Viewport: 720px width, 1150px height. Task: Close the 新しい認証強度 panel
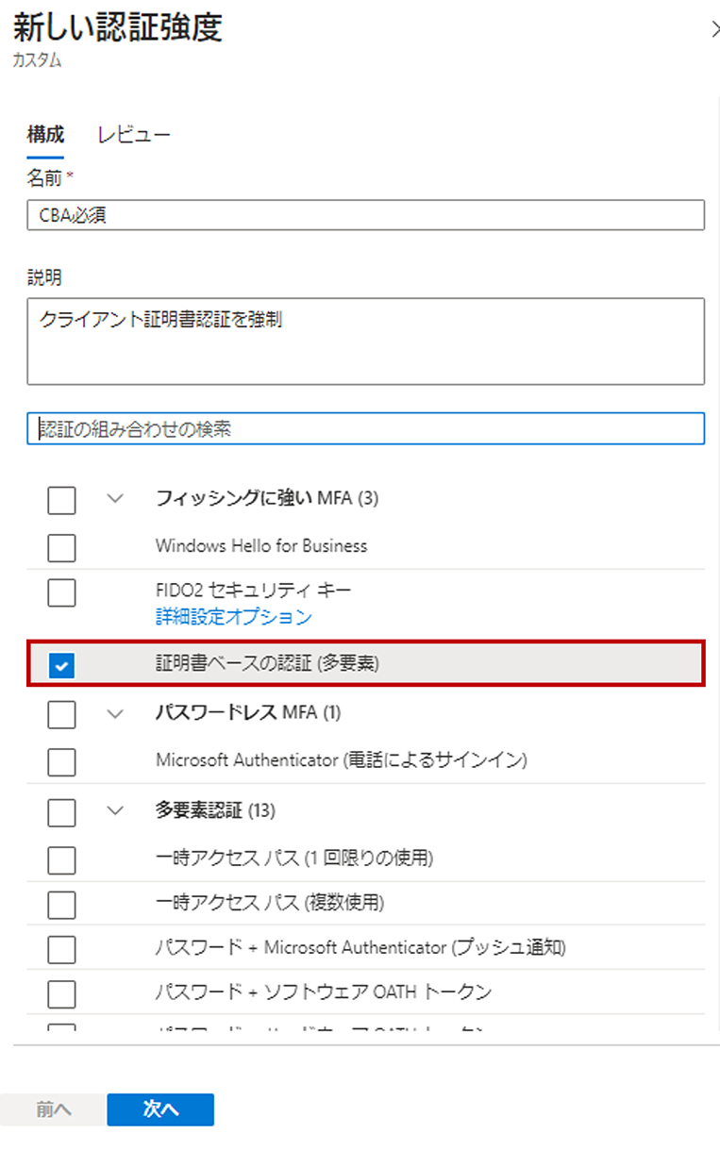tap(714, 29)
